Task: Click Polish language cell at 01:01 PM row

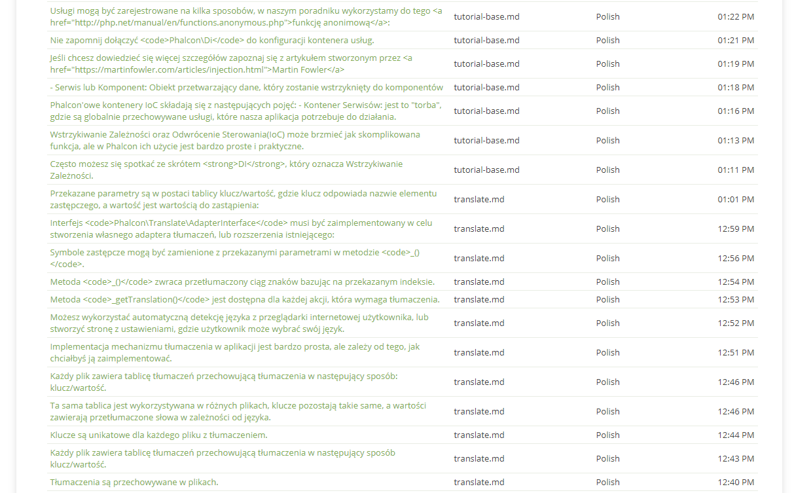Action: pos(607,199)
